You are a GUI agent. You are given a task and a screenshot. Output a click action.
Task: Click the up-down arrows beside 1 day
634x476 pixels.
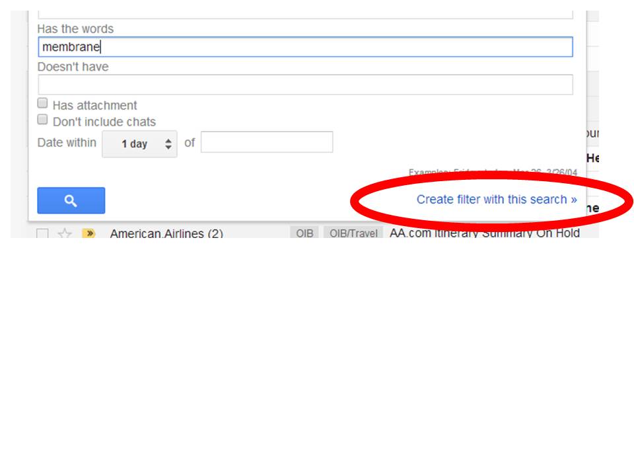(168, 143)
